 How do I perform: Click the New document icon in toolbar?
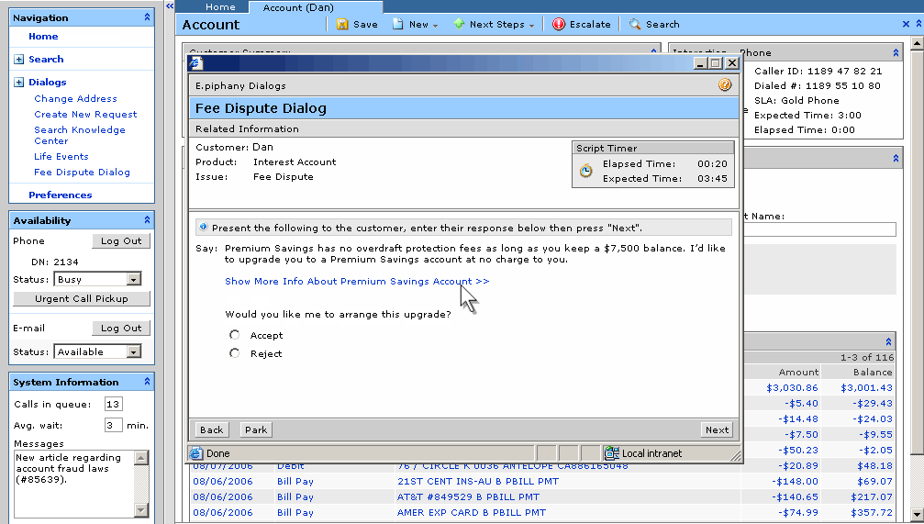pos(398,25)
